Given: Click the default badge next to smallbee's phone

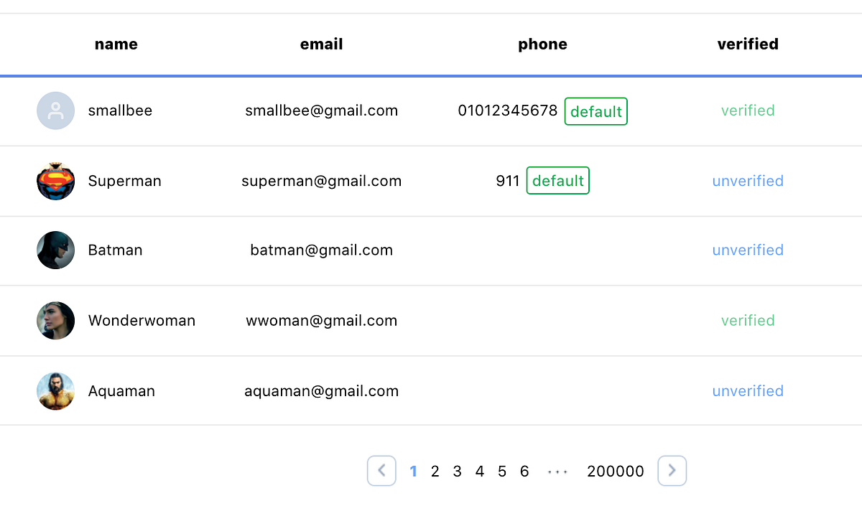Looking at the screenshot, I should coord(595,111).
